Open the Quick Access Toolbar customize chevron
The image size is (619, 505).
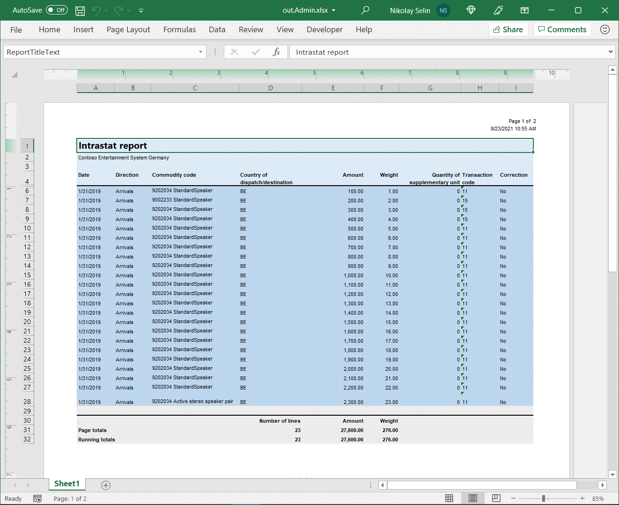click(141, 10)
